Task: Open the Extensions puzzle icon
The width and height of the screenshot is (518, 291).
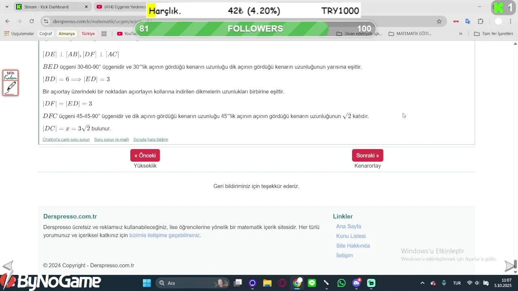Action: 481,21
